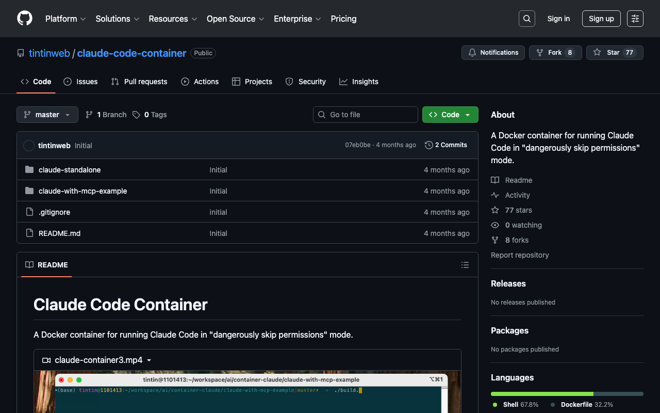Switch to the Issues tab

coord(80,82)
